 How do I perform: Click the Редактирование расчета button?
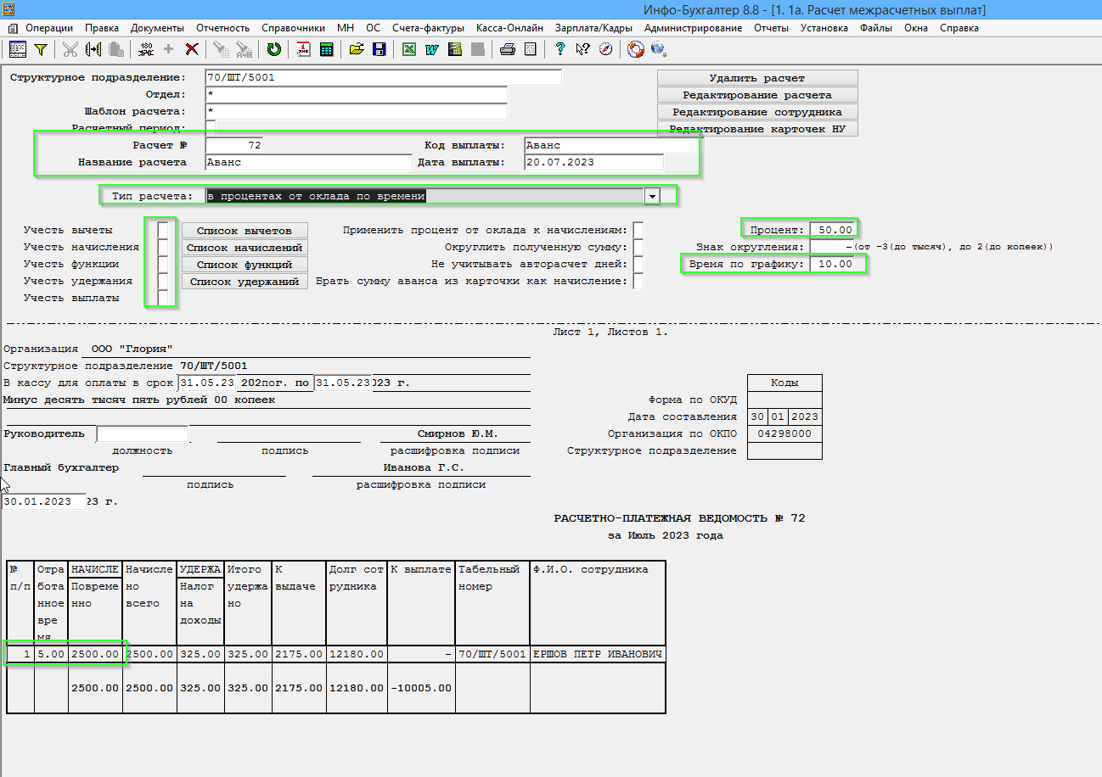757,95
